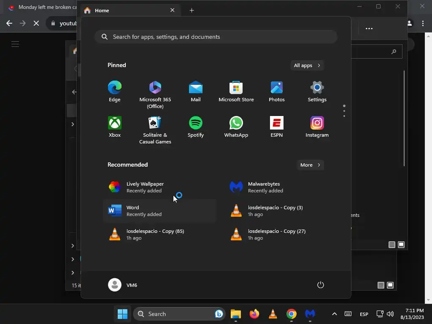The image size is (432, 324).
Task: Launch Spotify from the Start menu
Action: click(196, 127)
